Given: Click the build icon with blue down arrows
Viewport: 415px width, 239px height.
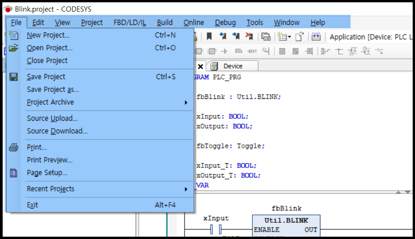Looking at the screenshot, I should pyautogui.click(x=316, y=37).
